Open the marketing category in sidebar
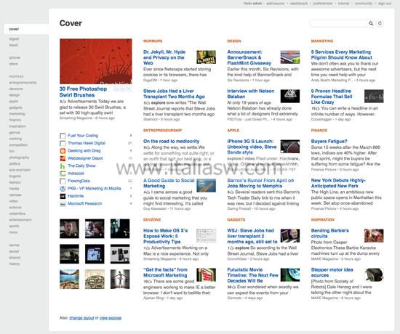 pos(17,113)
